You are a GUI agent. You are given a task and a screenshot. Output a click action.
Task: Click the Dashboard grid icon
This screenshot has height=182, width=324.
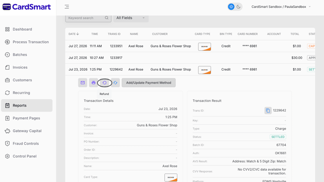7,29
